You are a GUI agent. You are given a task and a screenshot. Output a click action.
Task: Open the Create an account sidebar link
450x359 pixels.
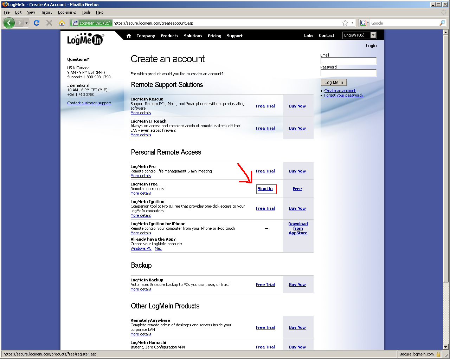(x=340, y=91)
